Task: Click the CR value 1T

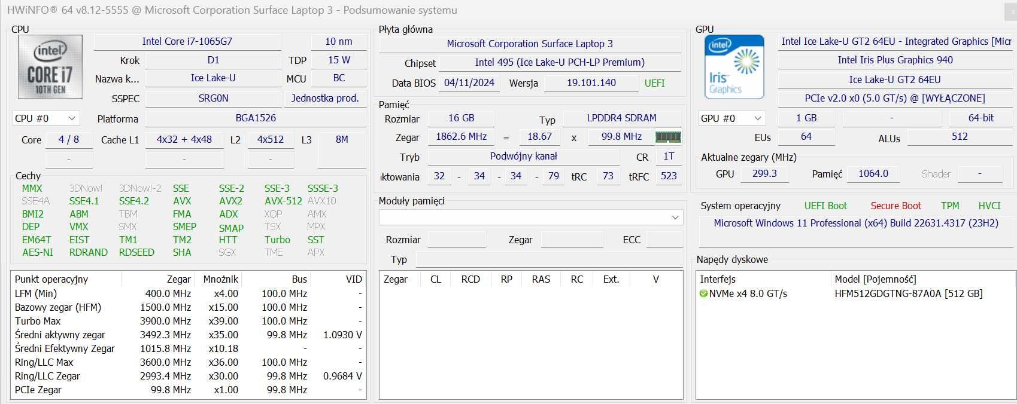Action: pyautogui.click(x=669, y=156)
